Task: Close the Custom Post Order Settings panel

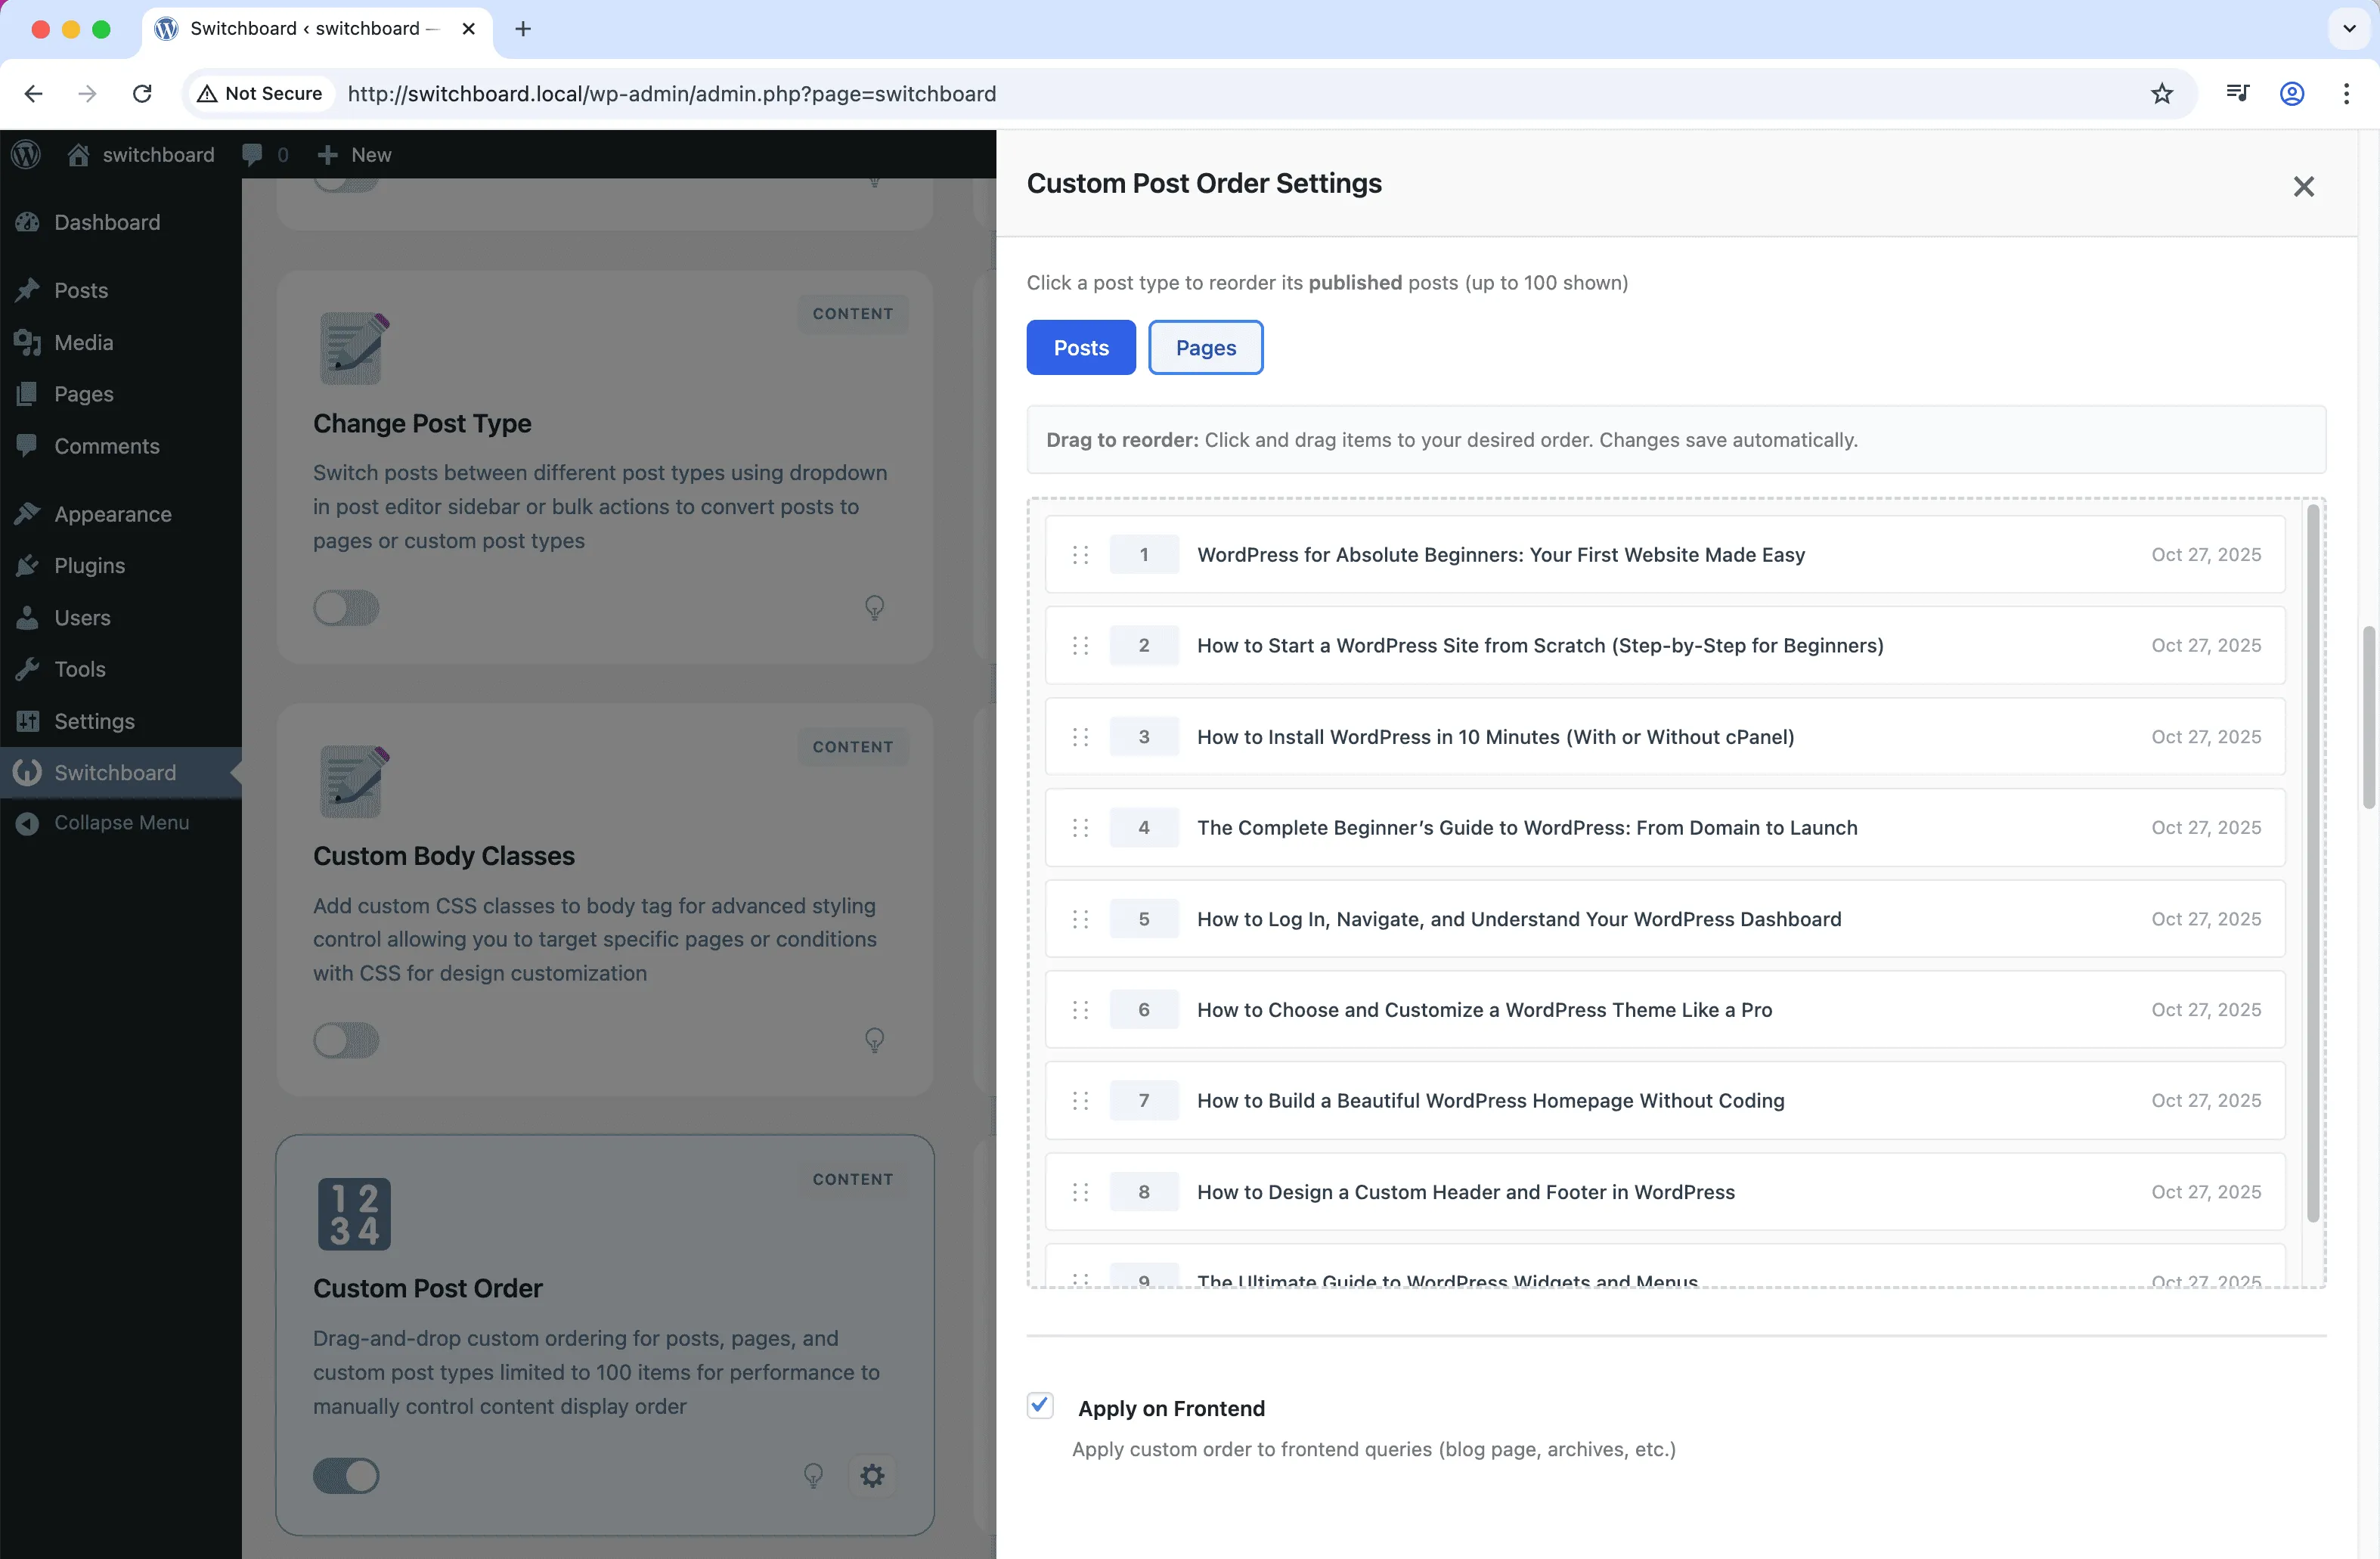Action: [2304, 187]
